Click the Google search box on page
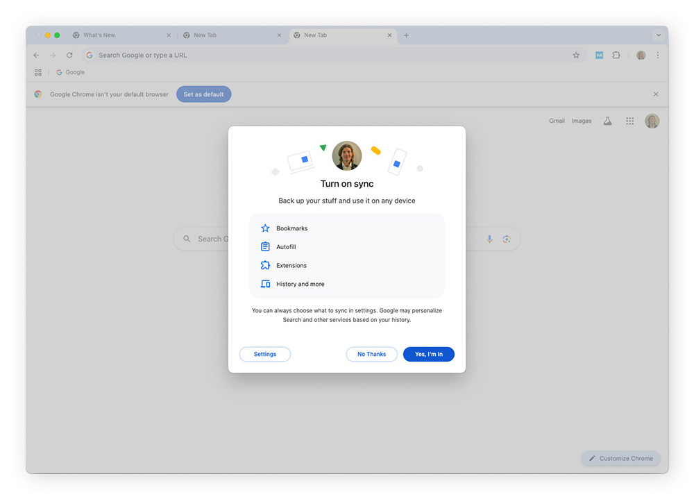This screenshot has width=694, height=499. [x=346, y=239]
